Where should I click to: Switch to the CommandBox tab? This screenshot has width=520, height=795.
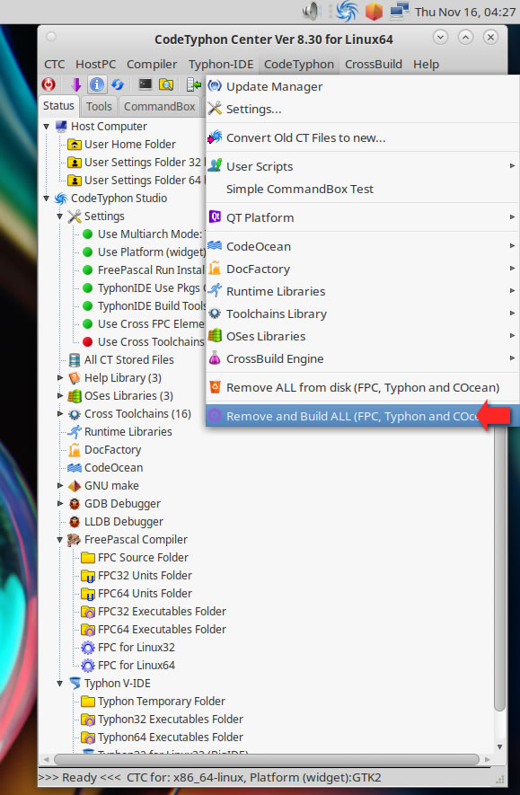point(160,107)
